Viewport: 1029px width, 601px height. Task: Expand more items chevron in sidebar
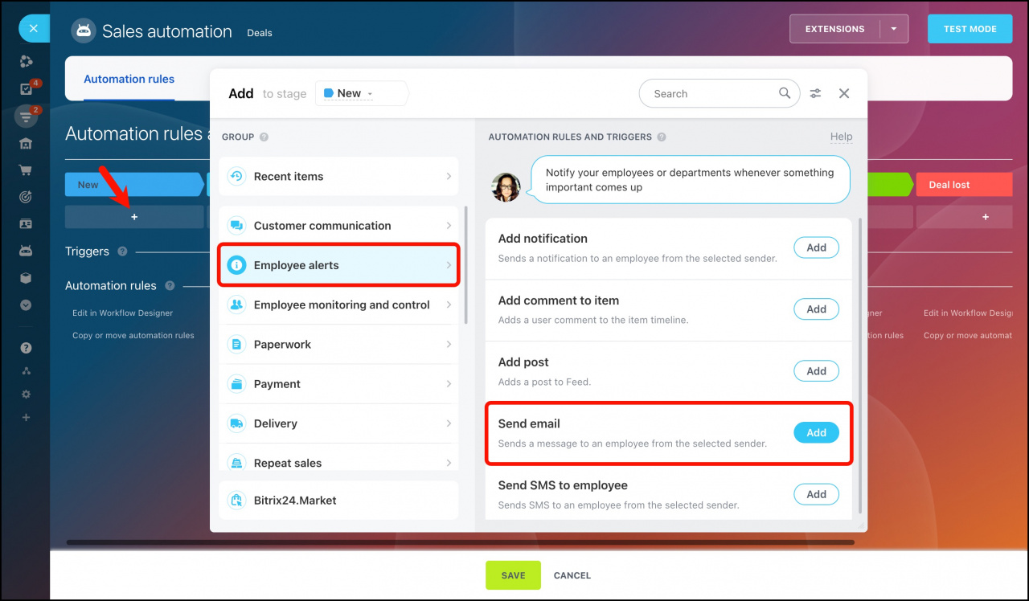27,305
